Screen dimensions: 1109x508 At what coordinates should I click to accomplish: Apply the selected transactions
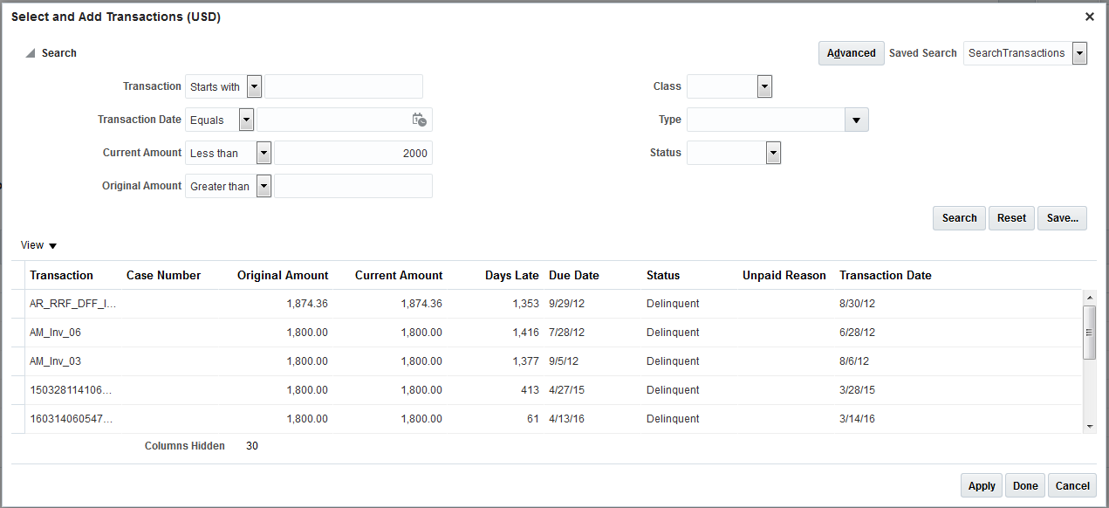click(982, 486)
